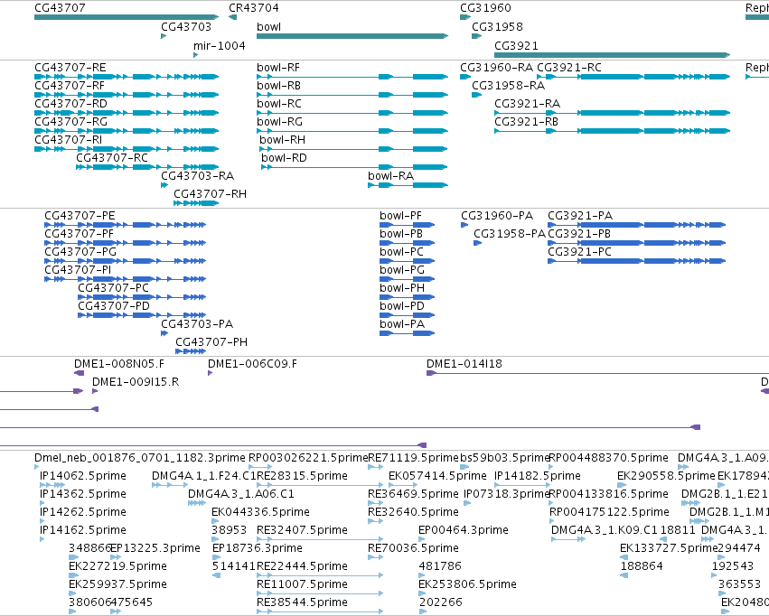Select transcript bowl-RB label

click(x=278, y=86)
